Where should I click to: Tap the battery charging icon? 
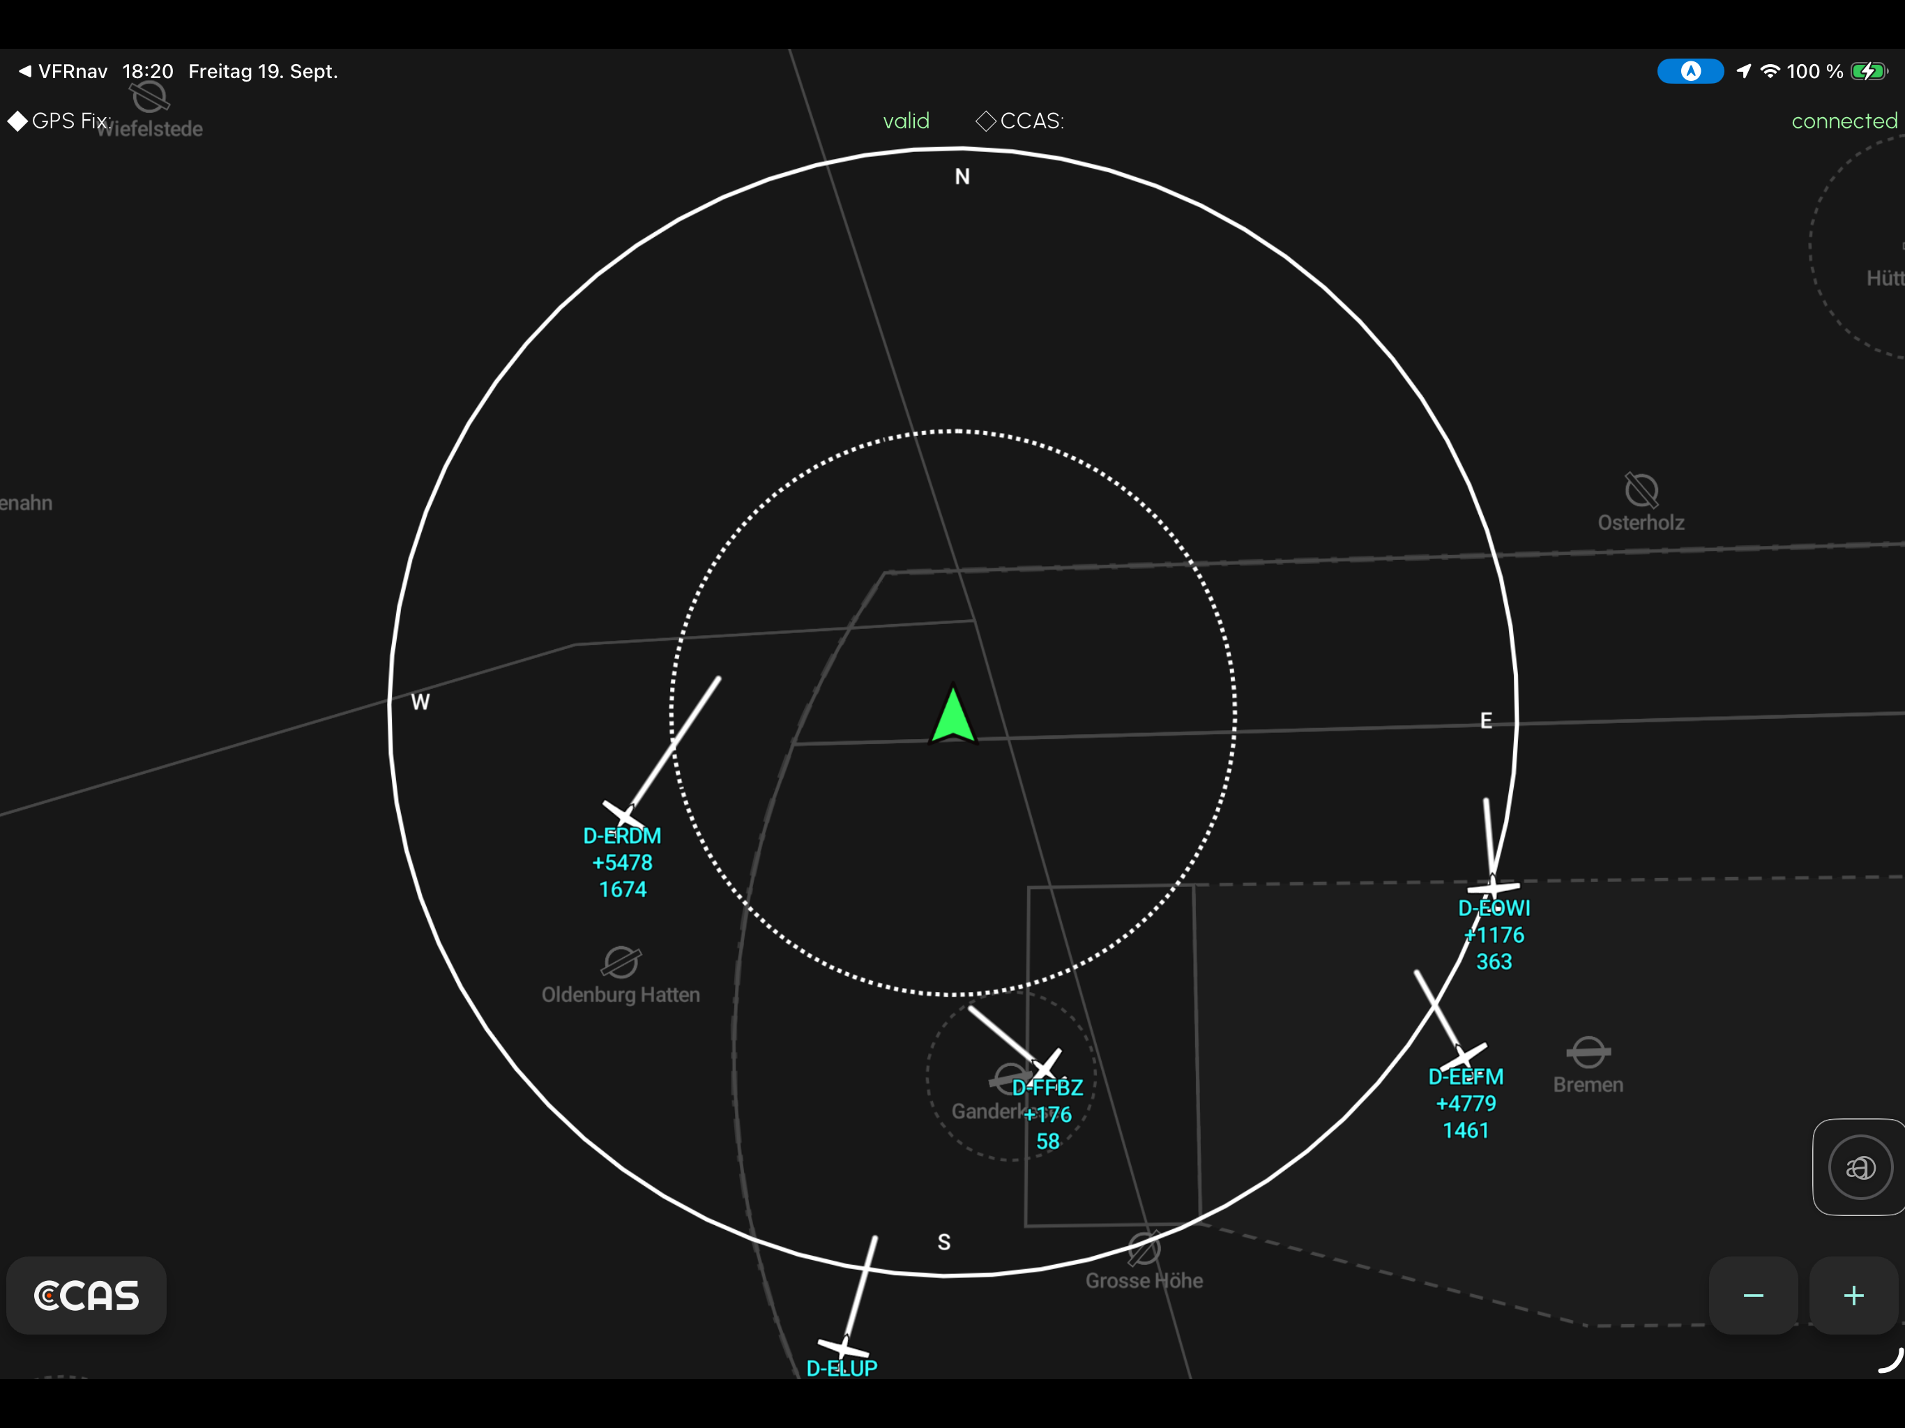coord(1869,72)
